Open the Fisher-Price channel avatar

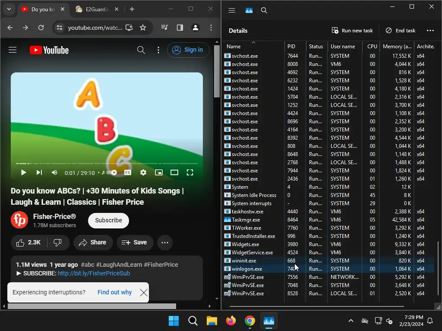coord(19,220)
